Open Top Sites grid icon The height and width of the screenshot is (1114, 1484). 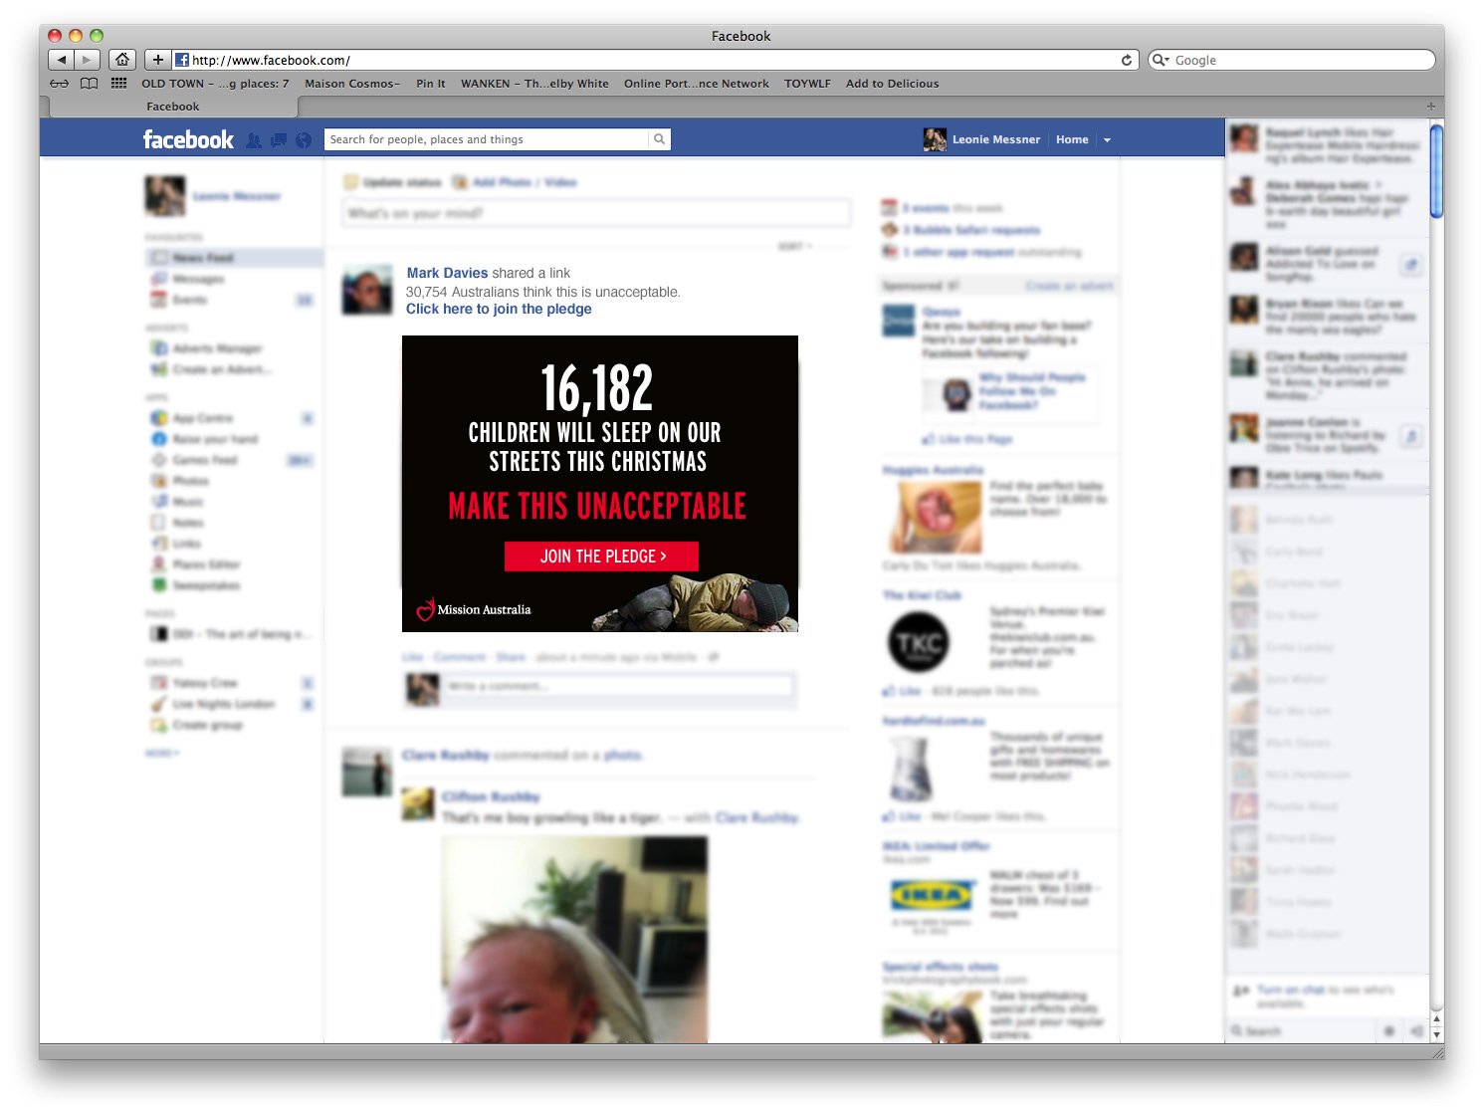118,84
